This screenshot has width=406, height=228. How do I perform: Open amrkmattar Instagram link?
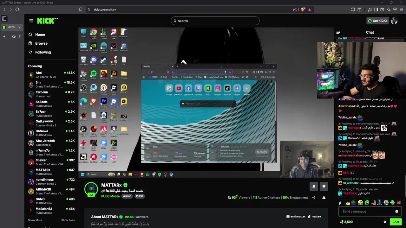[x=296, y=217]
